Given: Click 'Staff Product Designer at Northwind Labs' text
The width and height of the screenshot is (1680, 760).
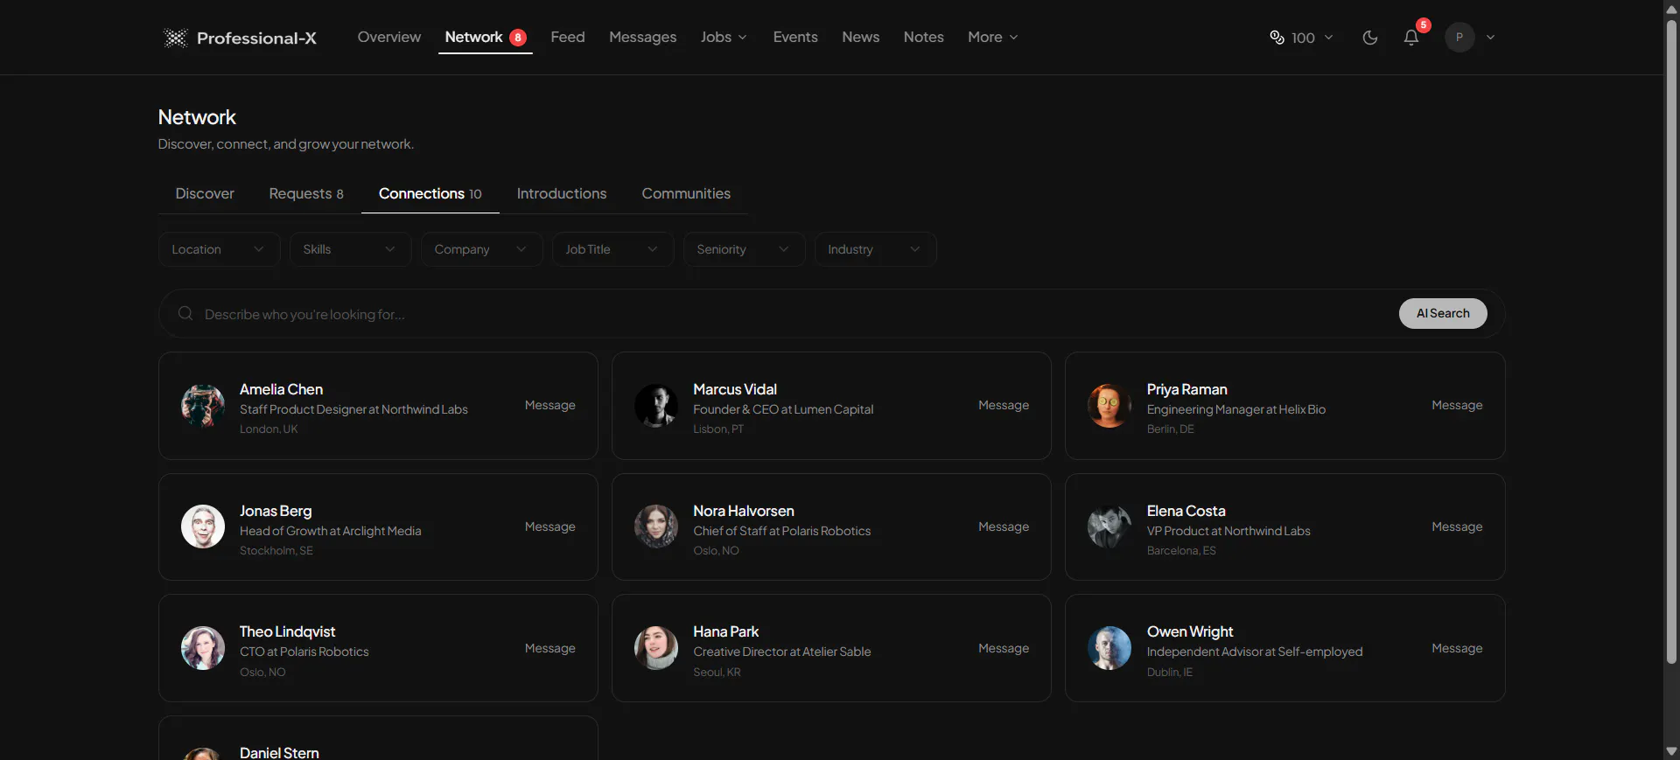Looking at the screenshot, I should click(353, 409).
